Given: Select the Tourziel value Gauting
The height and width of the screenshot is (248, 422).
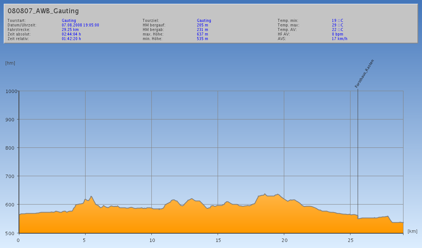Looking at the screenshot, I should pos(204,20).
